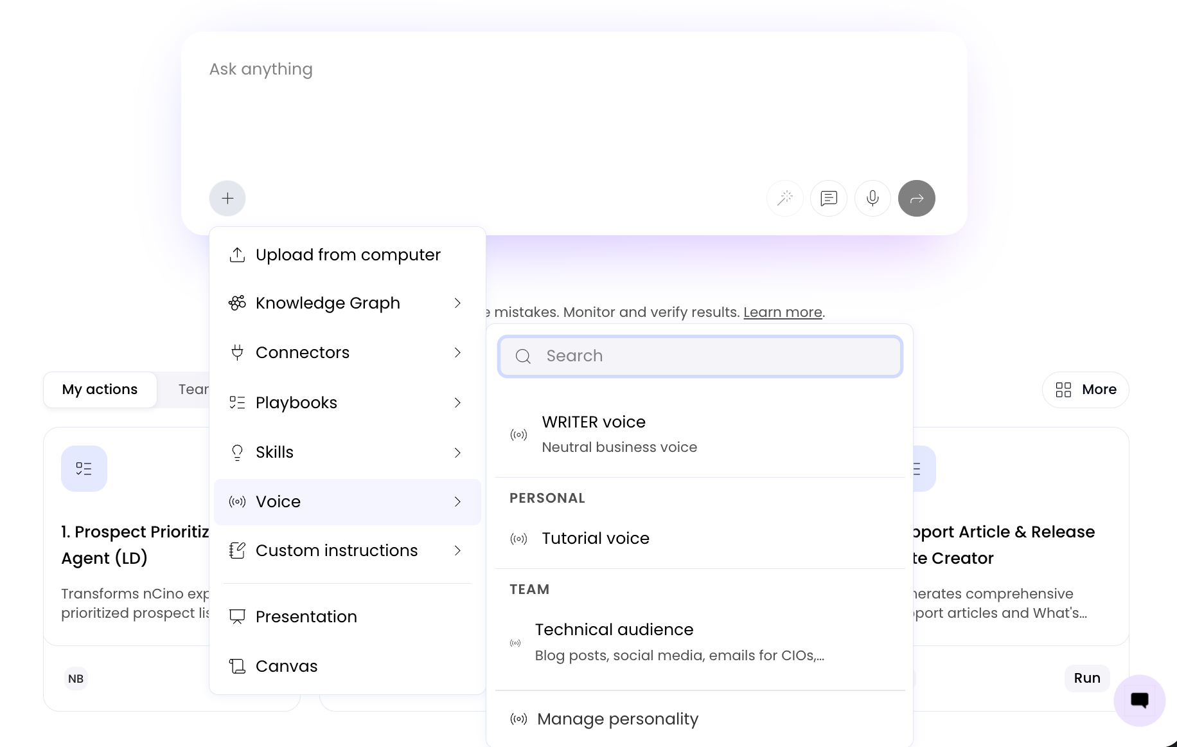Click the plus attach button
Image resolution: width=1177 pixels, height=747 pixels.
227,198
